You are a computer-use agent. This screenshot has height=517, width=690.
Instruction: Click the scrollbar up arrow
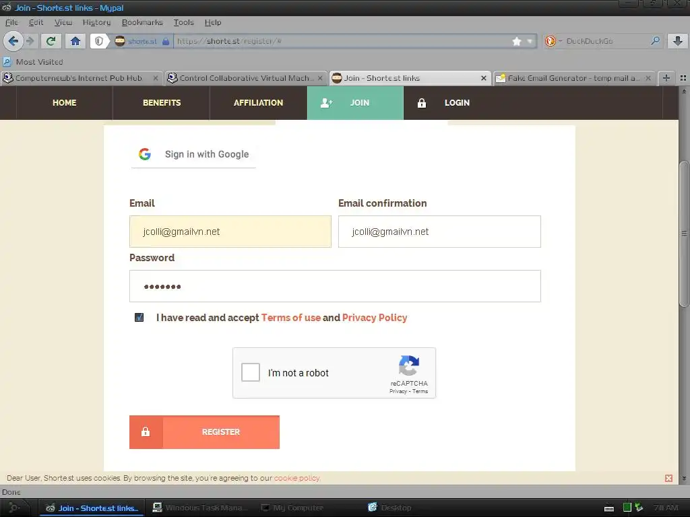684,91
